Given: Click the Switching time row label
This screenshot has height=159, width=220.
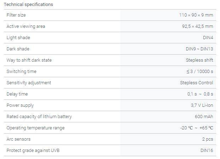Looking at the screenshot, I should coord(22,72).
